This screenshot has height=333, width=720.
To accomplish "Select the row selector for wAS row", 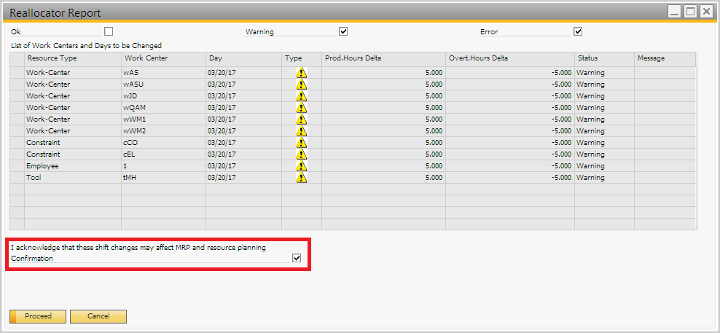I will pos(17,73).
